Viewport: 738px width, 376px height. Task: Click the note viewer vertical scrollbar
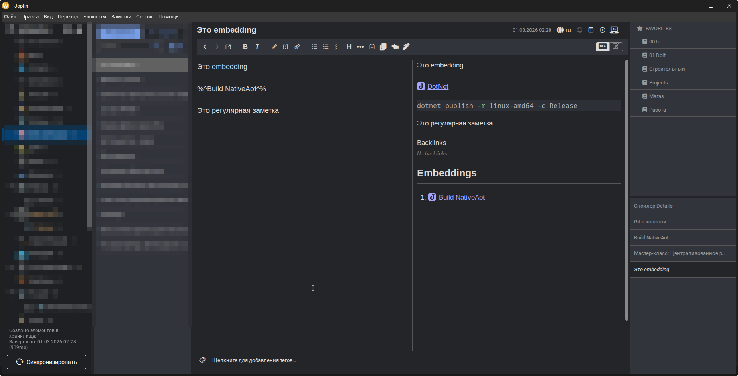point(626,190)
